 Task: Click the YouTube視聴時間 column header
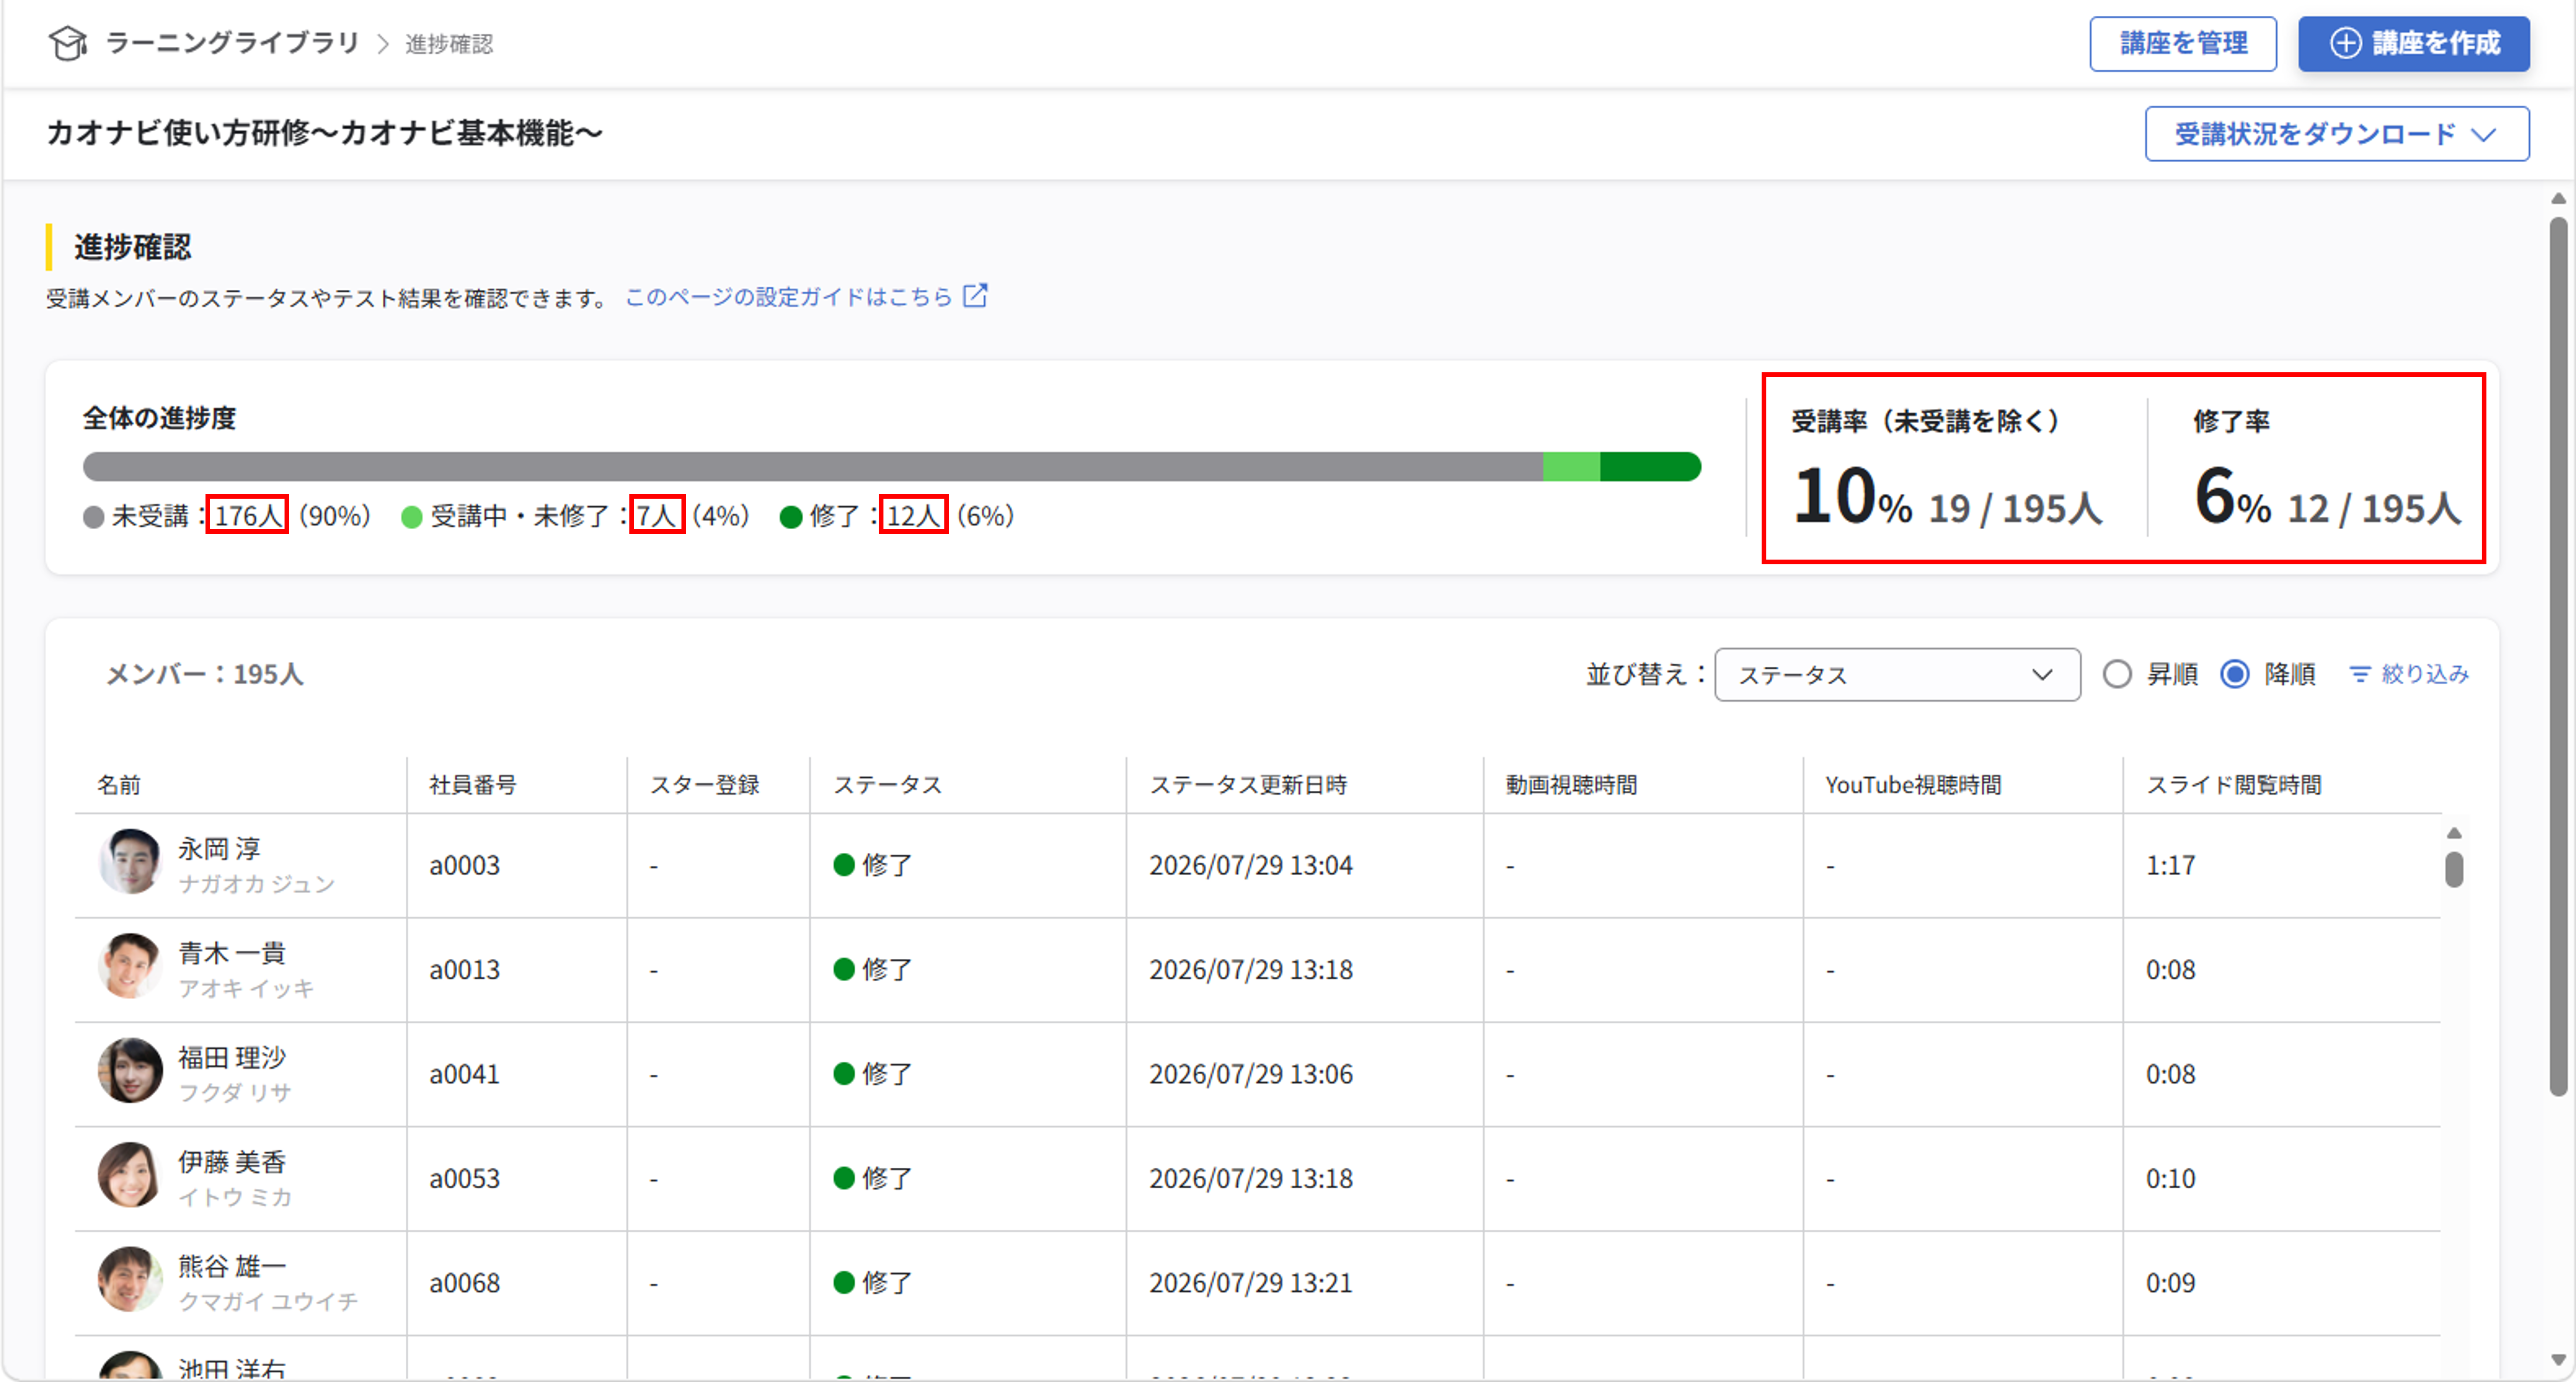pos(1913,785)
